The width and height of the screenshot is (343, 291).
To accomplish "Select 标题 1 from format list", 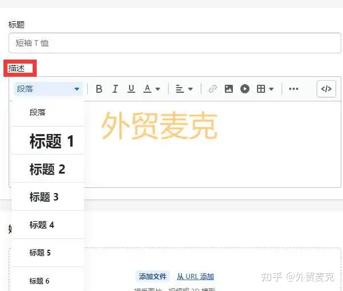I will (x=48, y=141).
